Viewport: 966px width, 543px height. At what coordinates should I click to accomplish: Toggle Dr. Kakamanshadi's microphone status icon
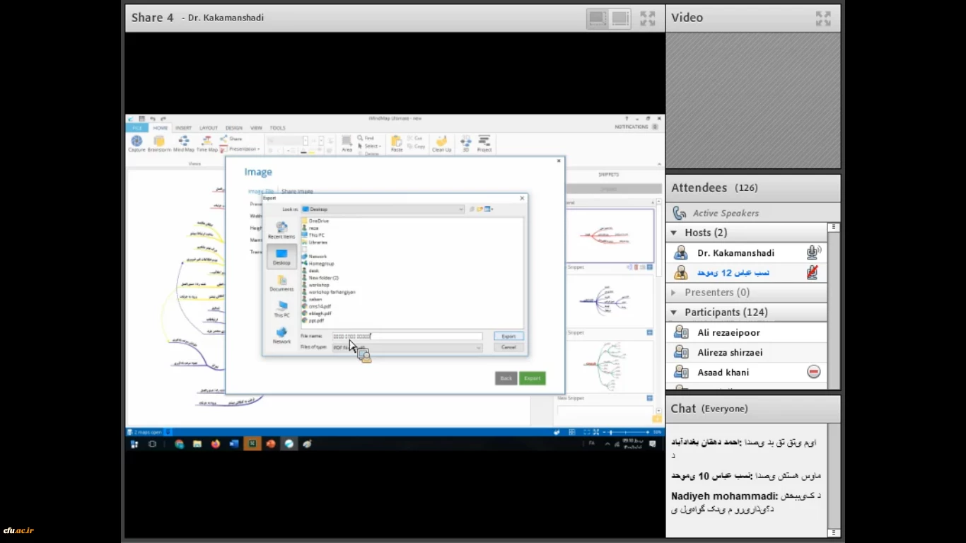[x=813, y=252]
